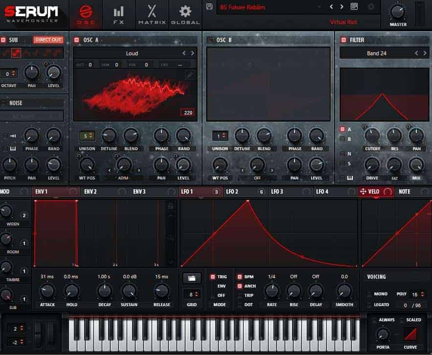This screenshot has height=355, width=432.
Task: Select previous OSC A wavetable arrow
Action: (x=184, y=53)
